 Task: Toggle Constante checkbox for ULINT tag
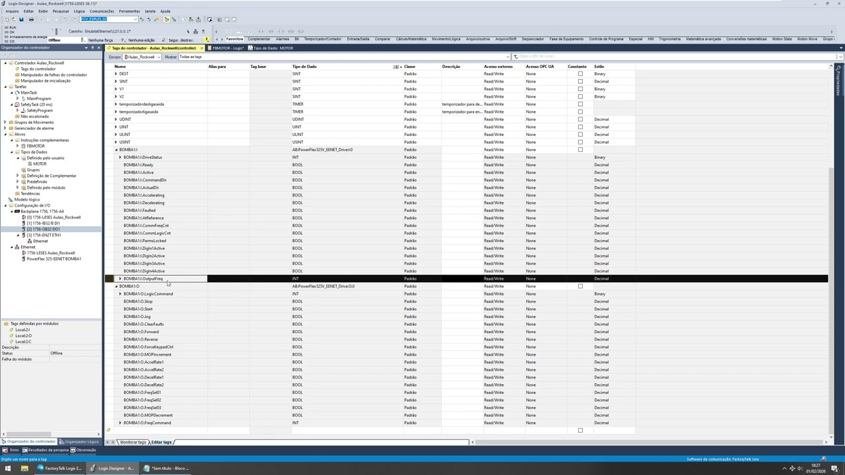pyautogui.click(x=580, y=135)
